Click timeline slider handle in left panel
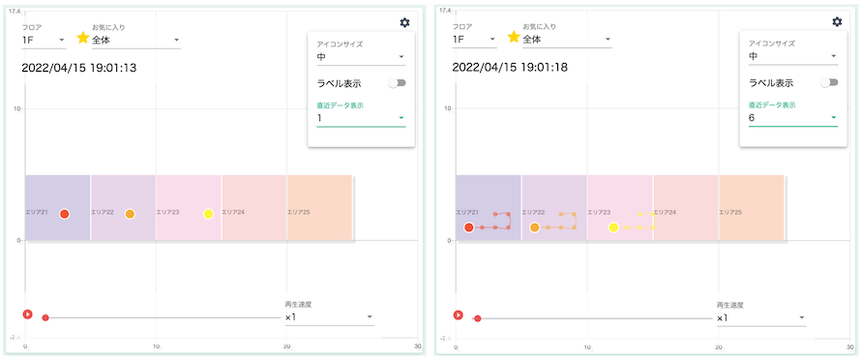Viewport: 861px width, 360px height. coord(45,317)
